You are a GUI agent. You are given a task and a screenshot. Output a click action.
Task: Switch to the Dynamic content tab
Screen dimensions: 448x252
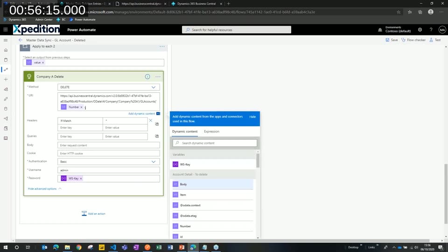tap(185, 132)
